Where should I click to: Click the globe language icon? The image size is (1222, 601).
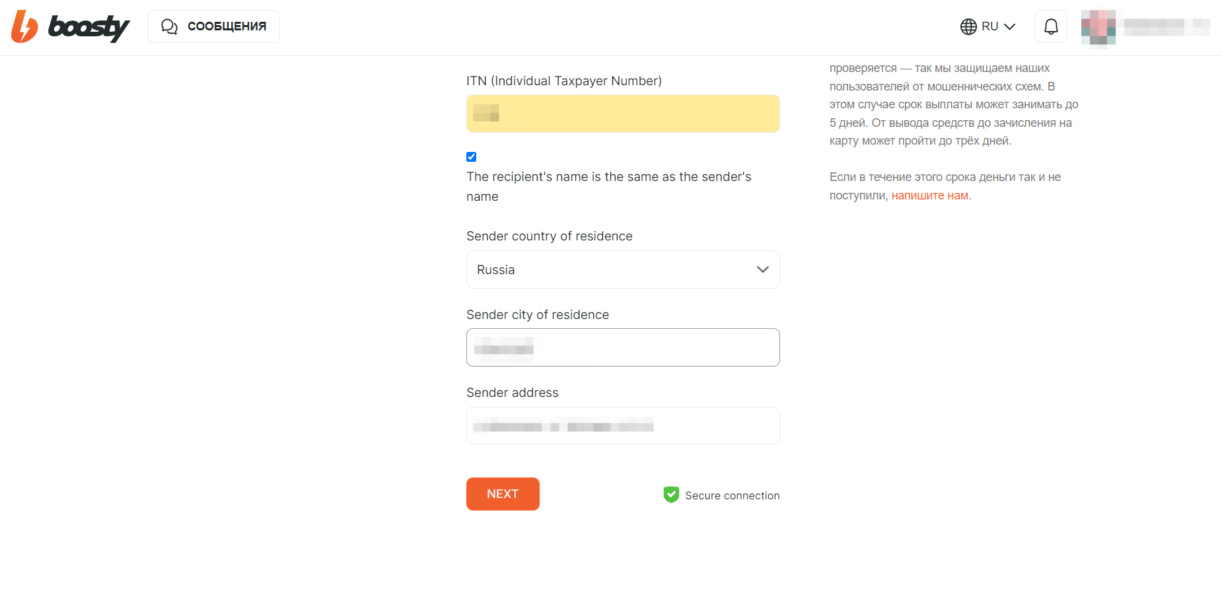[968, 26]
